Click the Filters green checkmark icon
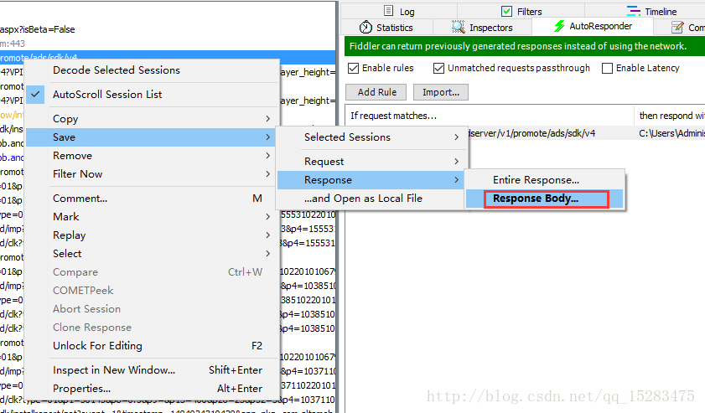This screenshot has width=705, height=413. pos(506,11)
